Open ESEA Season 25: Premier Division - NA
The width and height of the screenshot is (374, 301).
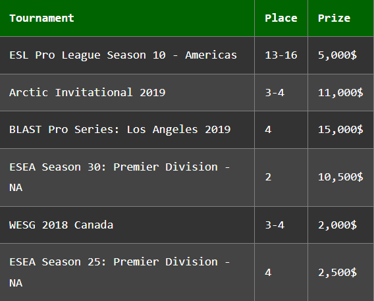(119, 273)
